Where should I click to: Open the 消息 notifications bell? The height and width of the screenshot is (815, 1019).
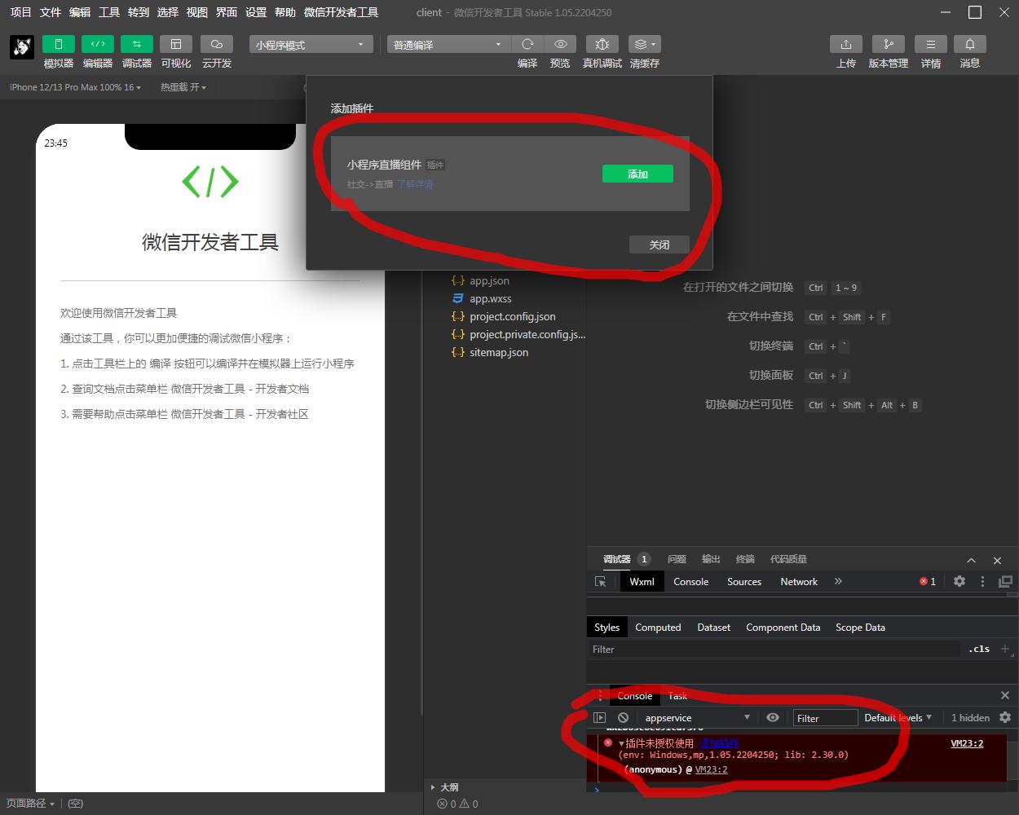tap(970, 44)
